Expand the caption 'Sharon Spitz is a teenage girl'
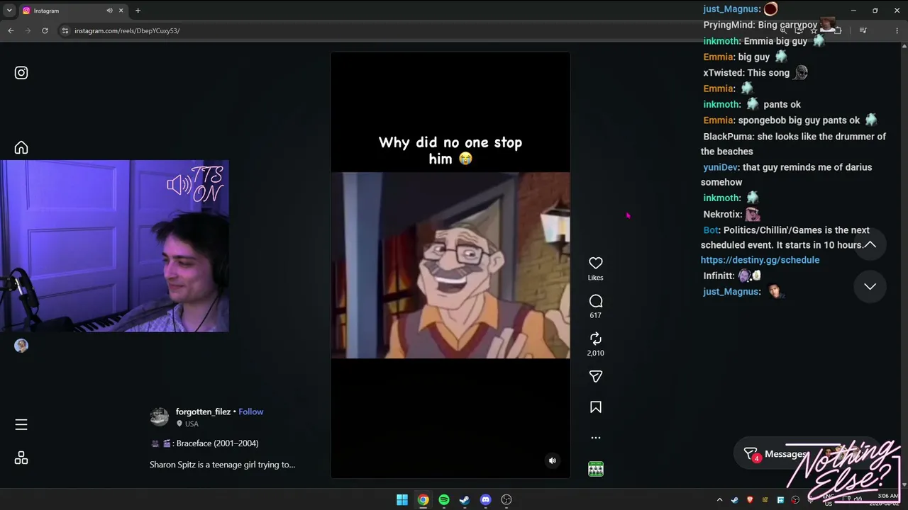 pyautogui.click(x=222, y=465)
